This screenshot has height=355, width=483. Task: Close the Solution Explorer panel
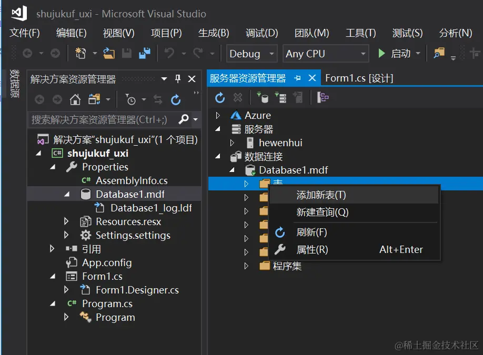[192, 79]
